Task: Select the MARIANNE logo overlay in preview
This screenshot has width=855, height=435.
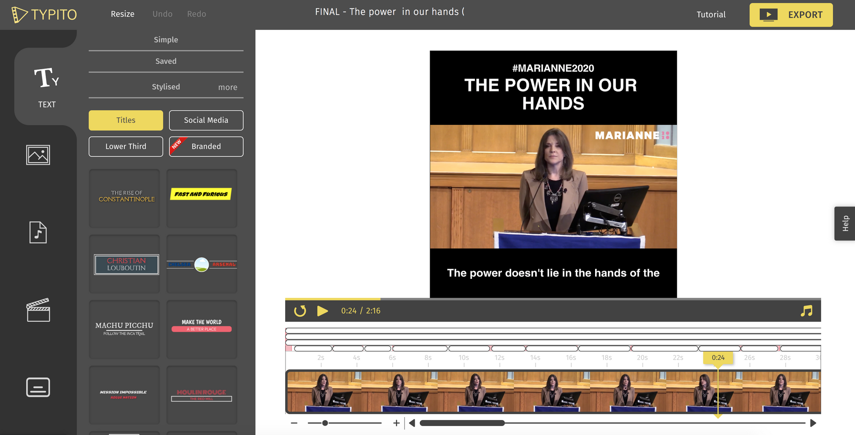Action: (x=632, y=136)
